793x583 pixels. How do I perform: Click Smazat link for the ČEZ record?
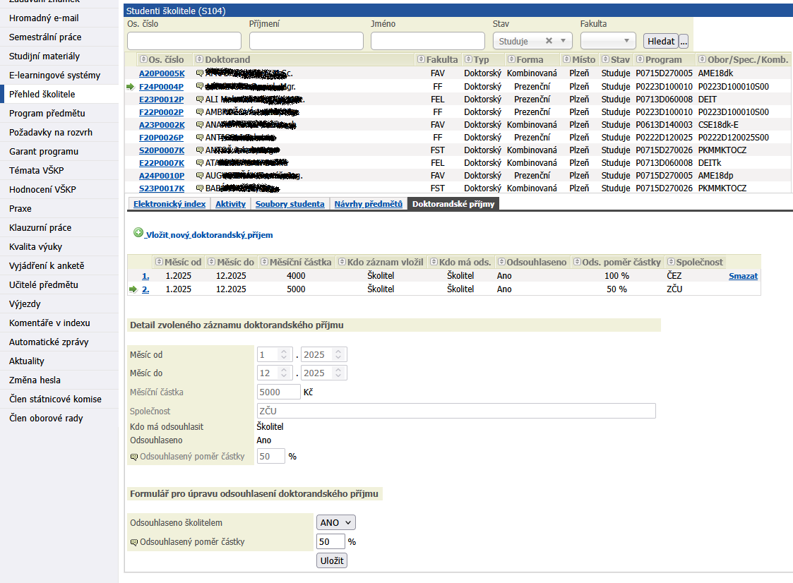pyautogui.click(x=743, y=276)
